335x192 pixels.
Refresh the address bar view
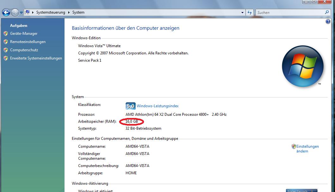click(250, 13)
